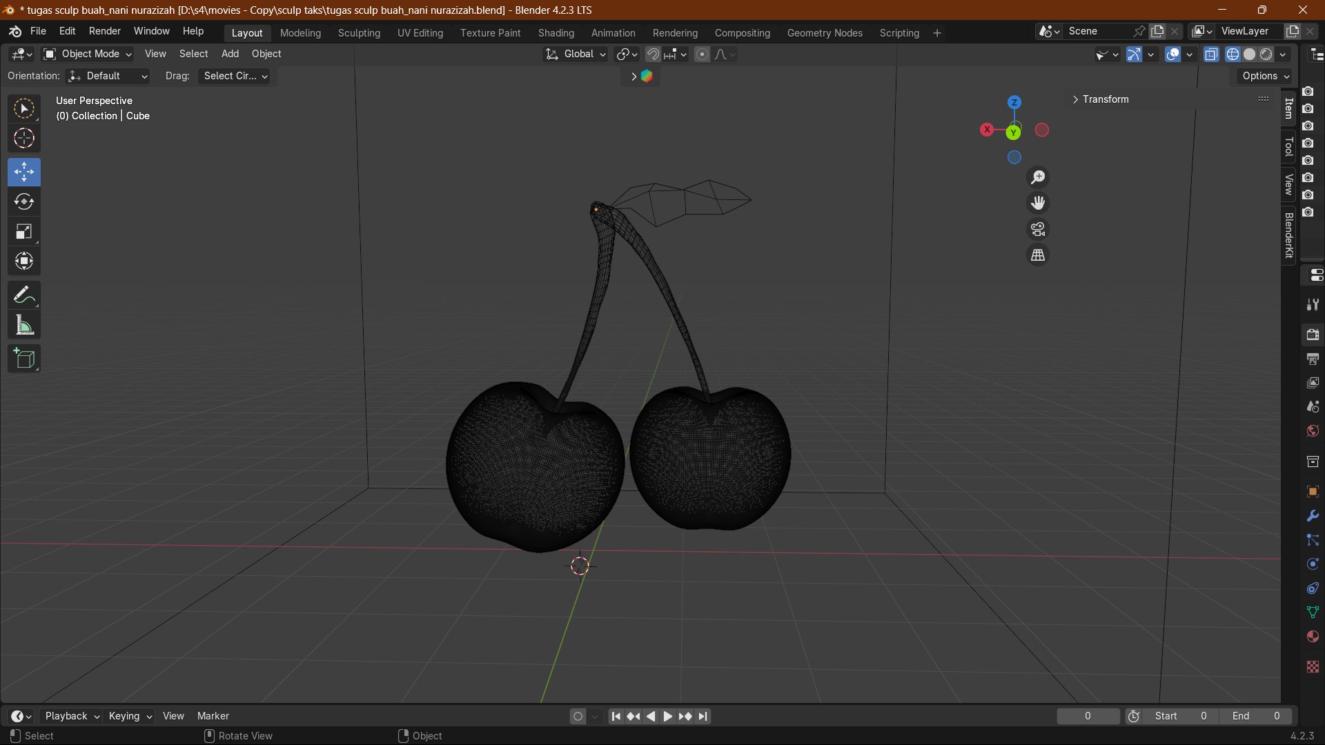Open the Output properties tab (printer)
The width and height of the screenshot is (1325, 745).
point(1313,359)
